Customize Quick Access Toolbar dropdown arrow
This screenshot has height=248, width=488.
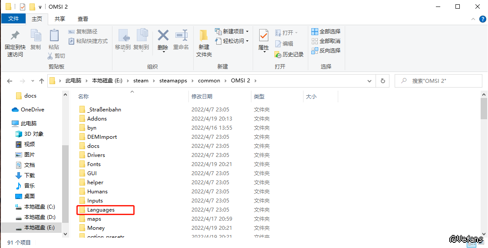tap(40, 7)
